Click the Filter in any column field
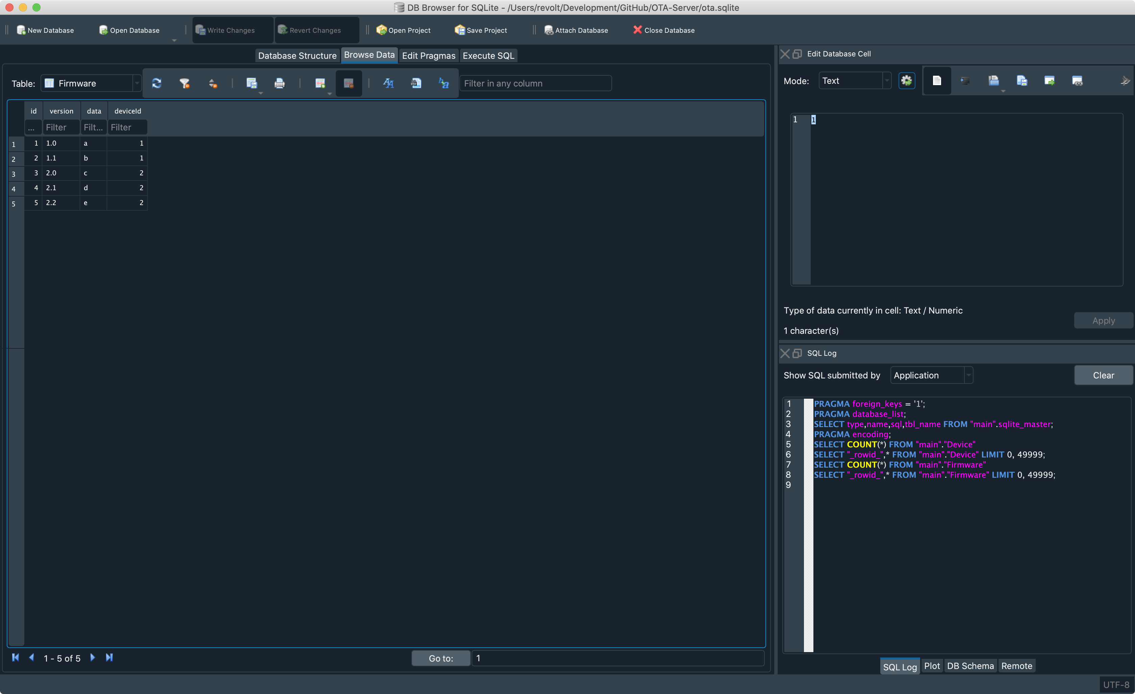1135x694 pixels. coord(535,83)
